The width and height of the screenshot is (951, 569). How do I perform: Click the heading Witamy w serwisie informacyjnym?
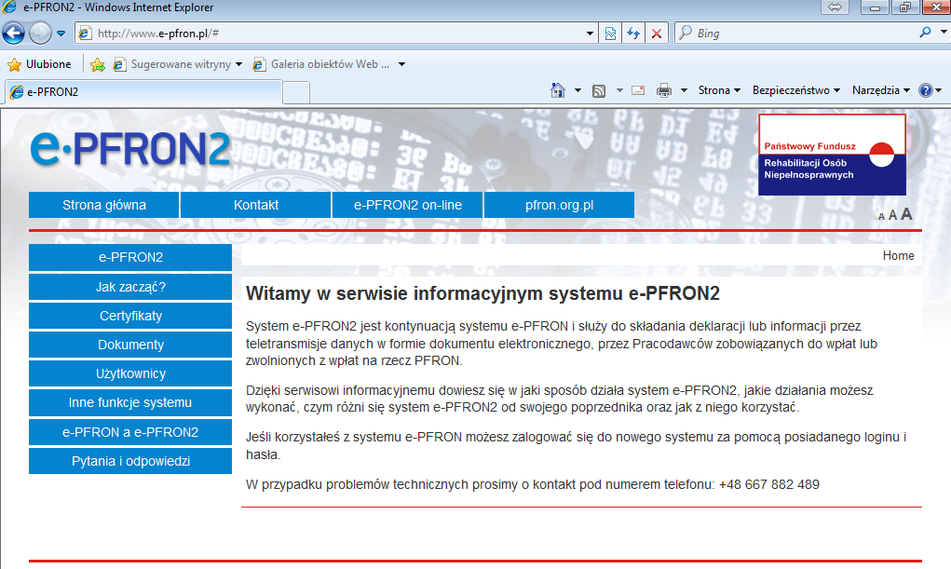tap(482, 293)
